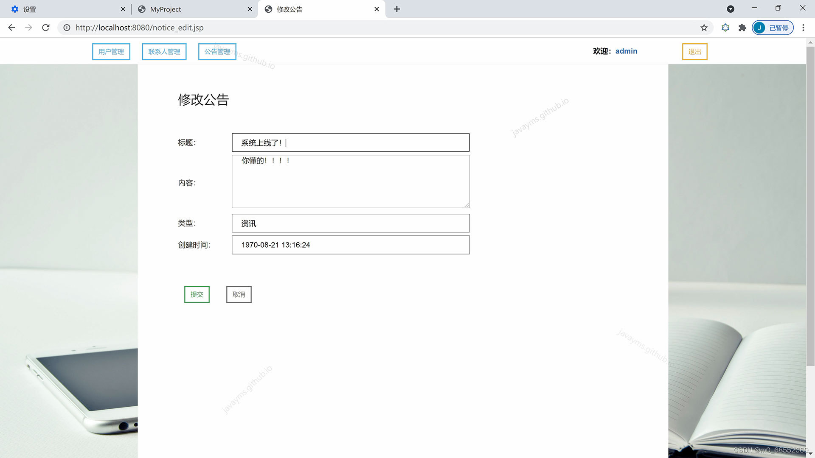Open the tab search dropdown arrow

click(x=731, y=9)
